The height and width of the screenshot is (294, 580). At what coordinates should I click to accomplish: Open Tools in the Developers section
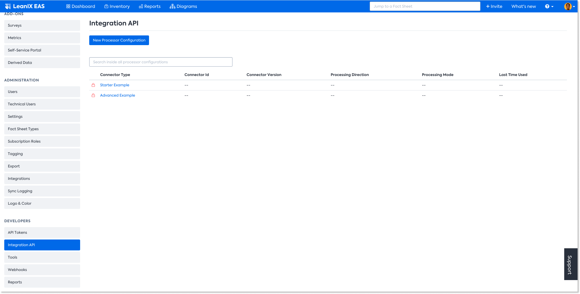[42, 257]
